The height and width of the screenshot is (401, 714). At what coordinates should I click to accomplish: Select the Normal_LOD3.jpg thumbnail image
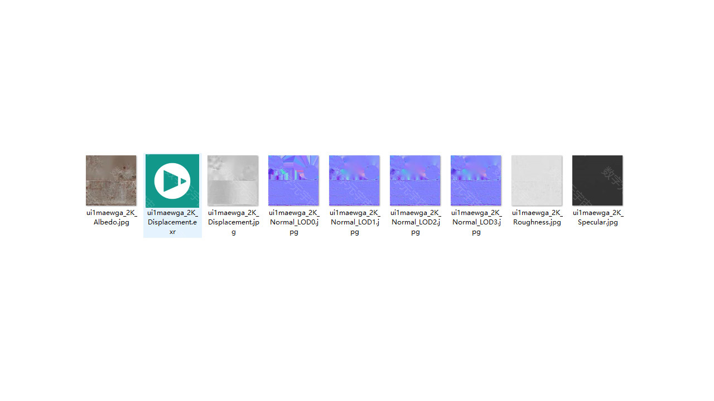tap(476, 180)
